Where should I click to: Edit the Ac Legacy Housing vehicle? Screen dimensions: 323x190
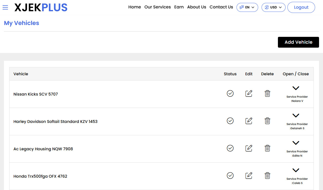click(x=249, y=148)
